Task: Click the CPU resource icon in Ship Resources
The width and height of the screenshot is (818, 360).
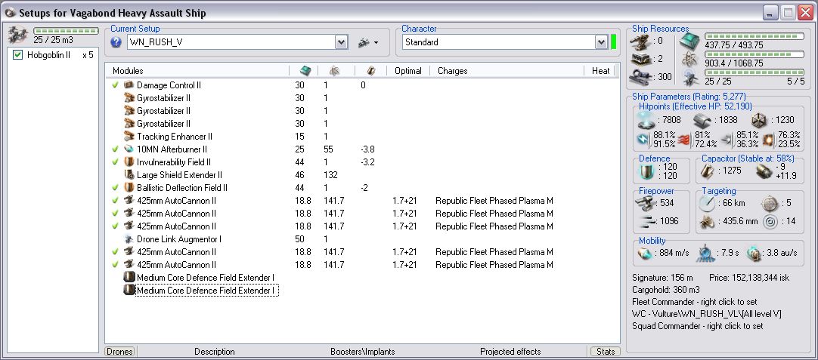Action: [x=690, y=42]
